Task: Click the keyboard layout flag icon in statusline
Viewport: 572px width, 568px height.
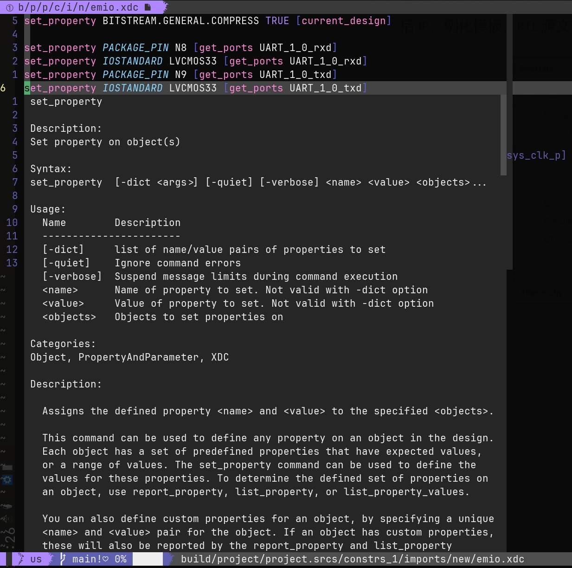Action: coord(20,559)
